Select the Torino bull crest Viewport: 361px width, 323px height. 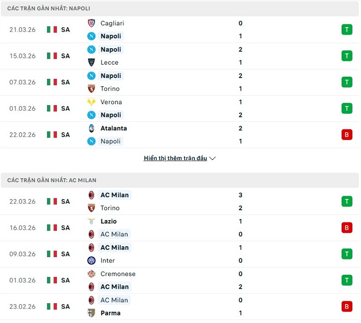93,89
